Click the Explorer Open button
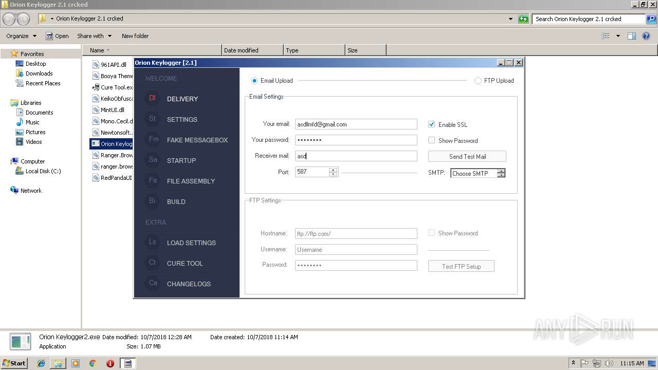The width and height of the screenshot is (658, 370). [57, 36]
